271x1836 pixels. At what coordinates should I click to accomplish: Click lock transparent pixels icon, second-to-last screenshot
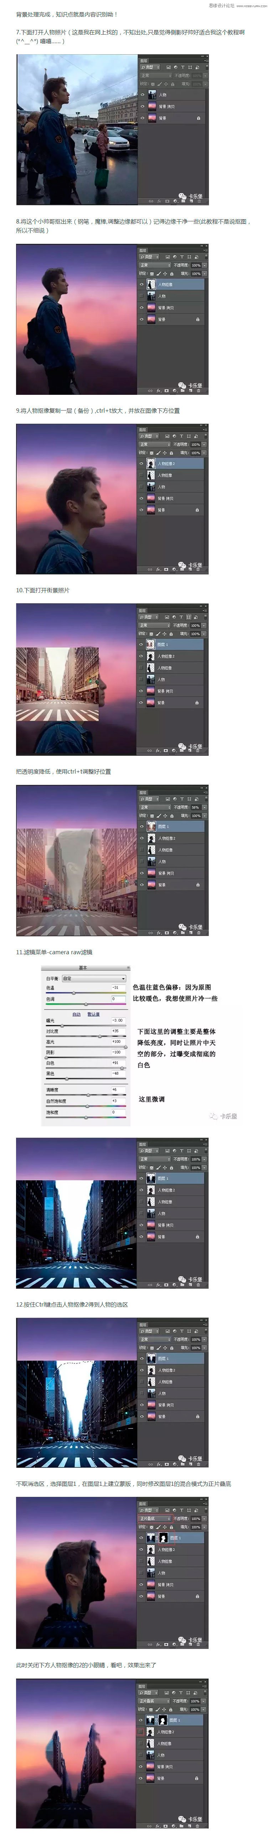point(152,1528)
